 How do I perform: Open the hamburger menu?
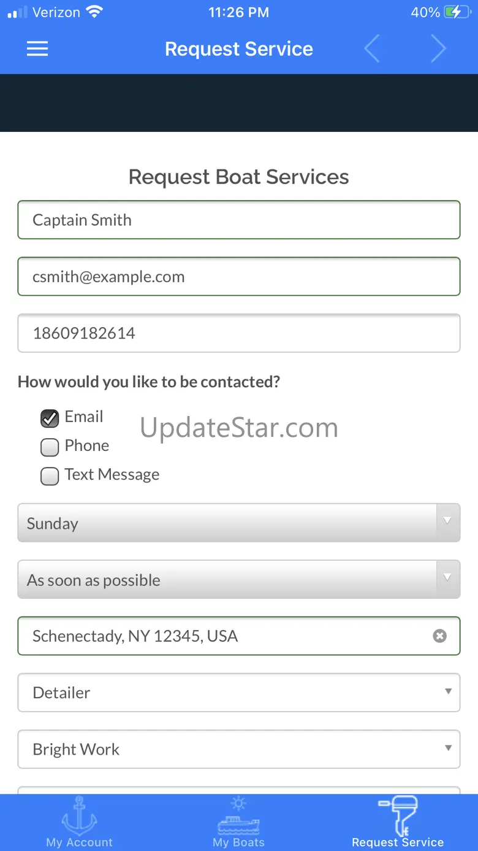tap(37, 49)
